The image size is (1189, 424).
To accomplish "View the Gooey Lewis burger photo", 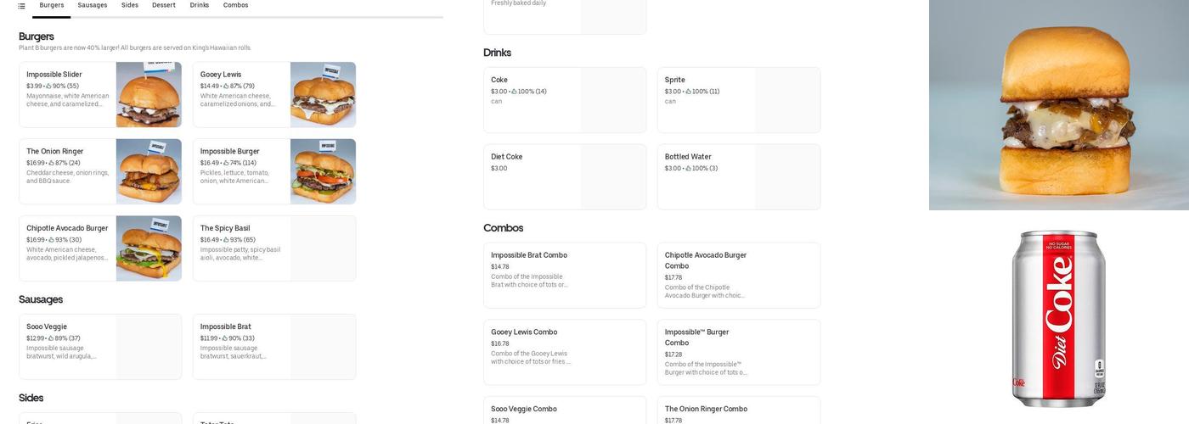I will [x=323, y=94].
